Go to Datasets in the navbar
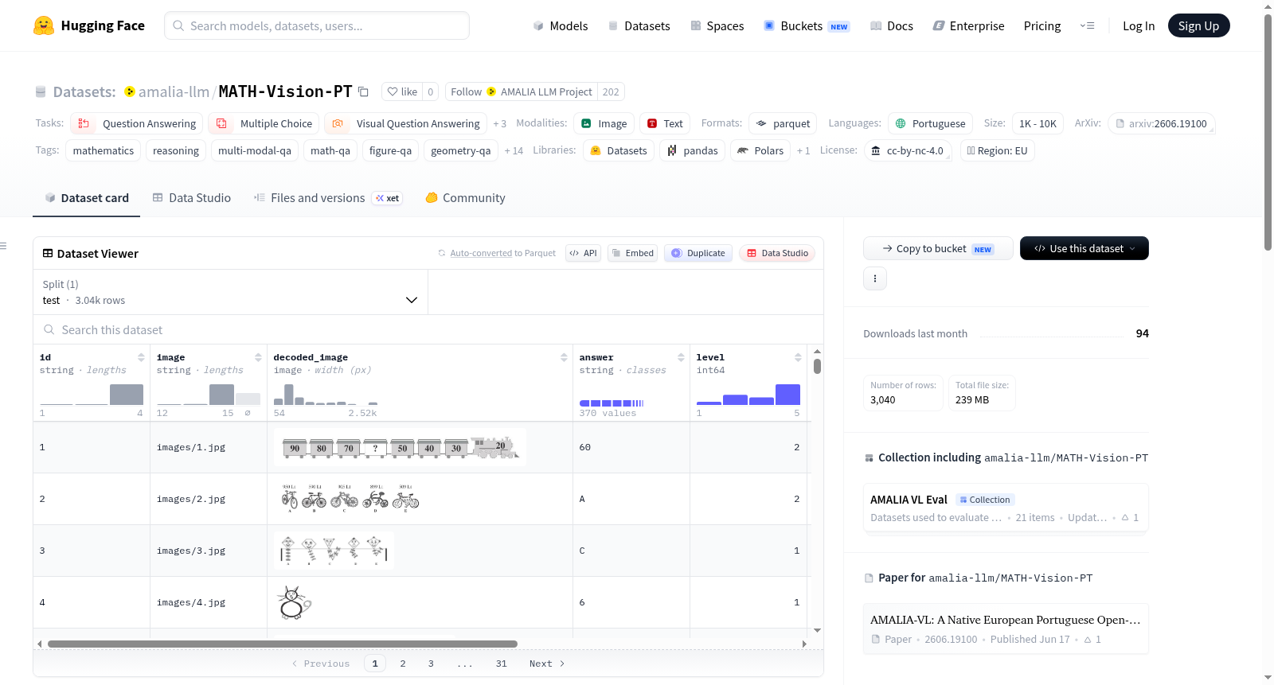Image resolution: width=1274 pixels, height=685 pixels. point(639,25)
